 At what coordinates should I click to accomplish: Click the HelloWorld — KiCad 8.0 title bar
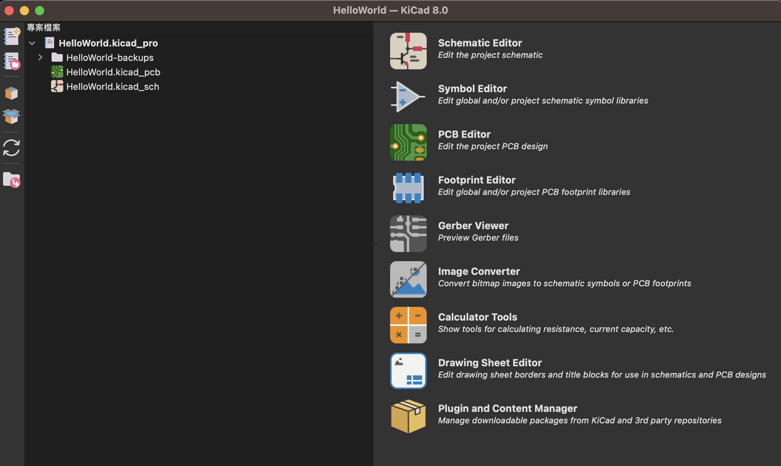tap(390, 10)
